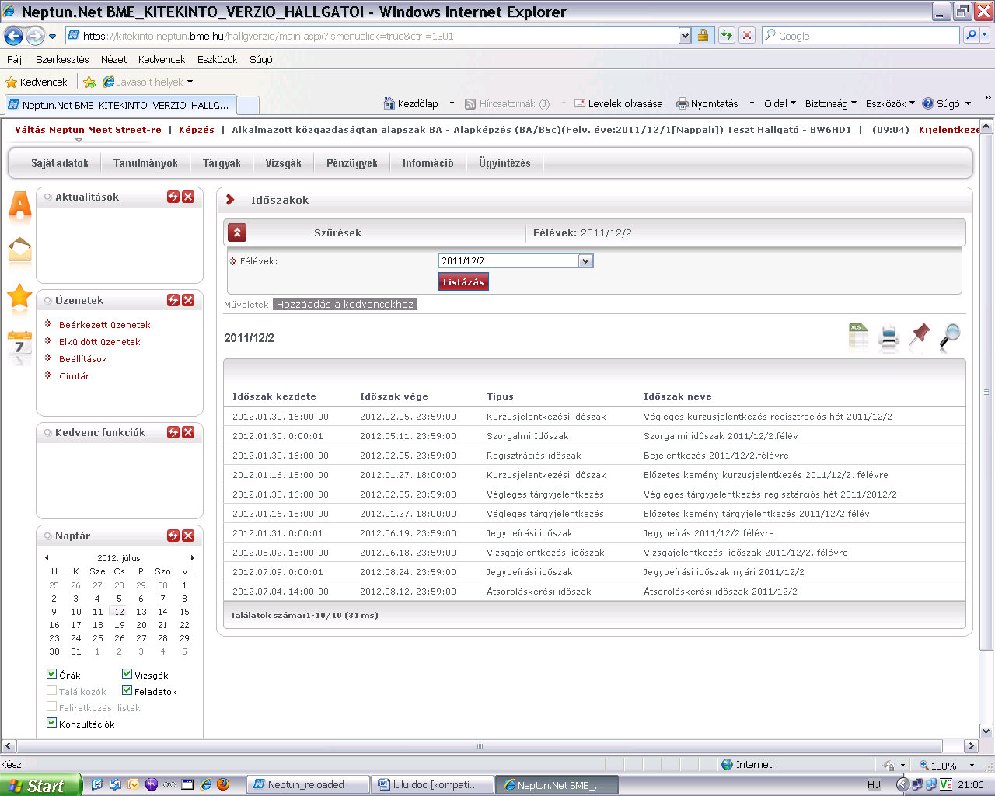Image resolution: width=995 pixels, height=796 pixels.
Task: Toggle the Feliratkozási listák checkbox
Action: pos(52,707)
